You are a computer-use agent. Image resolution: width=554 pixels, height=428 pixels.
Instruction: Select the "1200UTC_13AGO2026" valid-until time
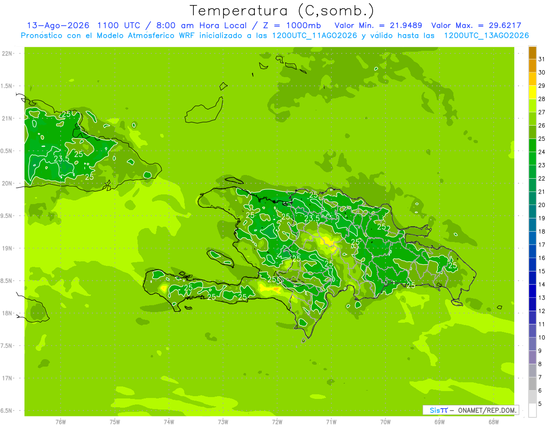point(486,36)
